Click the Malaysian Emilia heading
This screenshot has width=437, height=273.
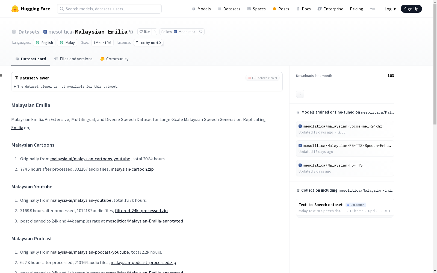[x=31, y=105]
